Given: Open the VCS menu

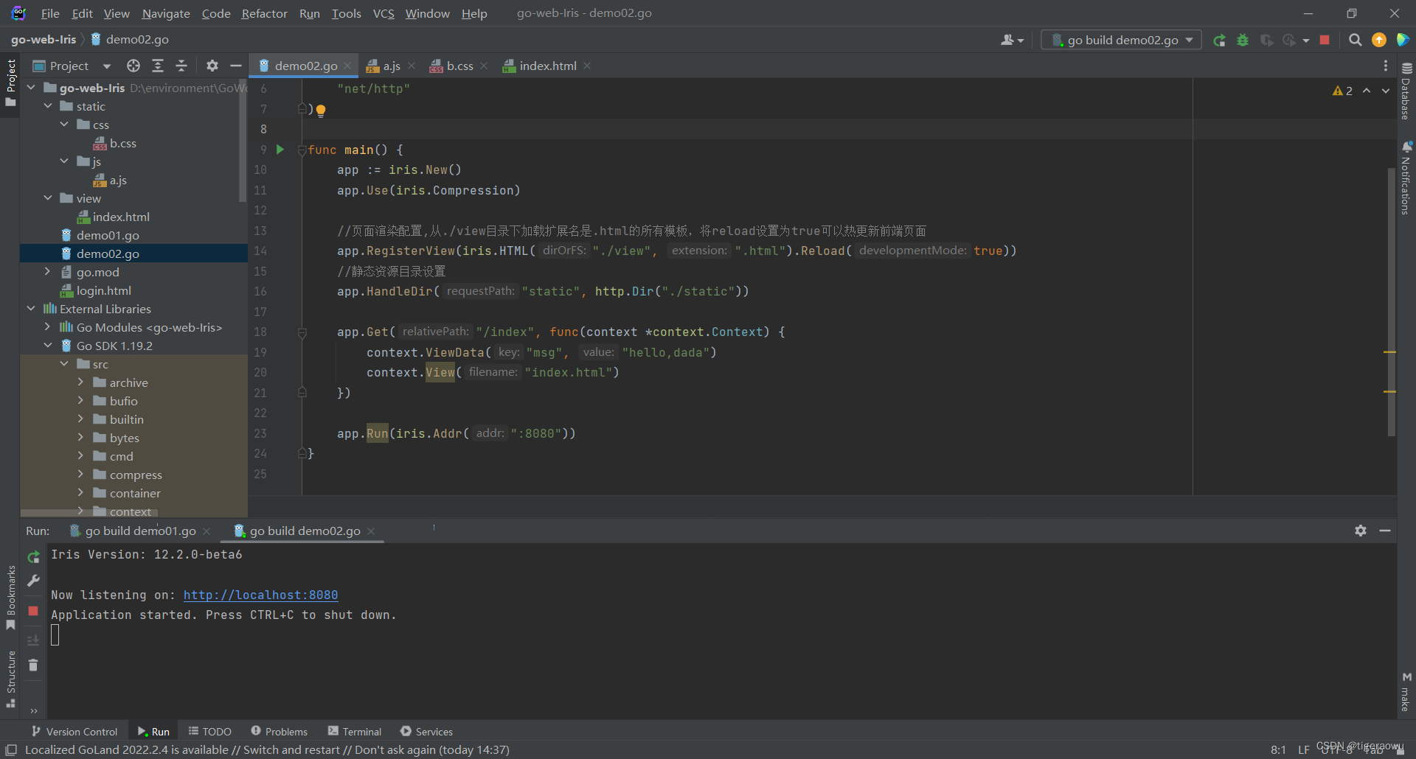Looking at the screenshot, I should click(x=383, y=13).
